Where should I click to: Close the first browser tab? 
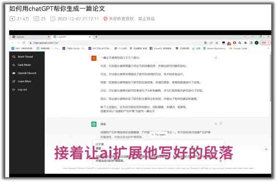click(49, 37)
